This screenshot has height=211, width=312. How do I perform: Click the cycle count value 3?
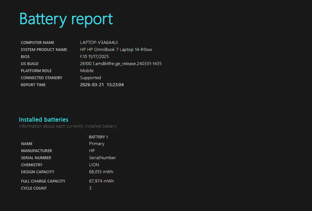(x=90, y=188)
